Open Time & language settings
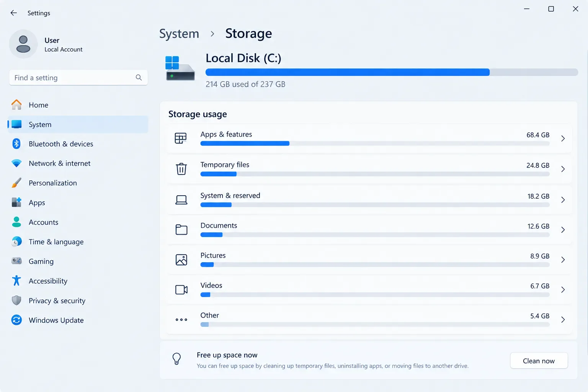Viewport: 588px width, 392px height. pyautogui.click(x=78, y=242)
